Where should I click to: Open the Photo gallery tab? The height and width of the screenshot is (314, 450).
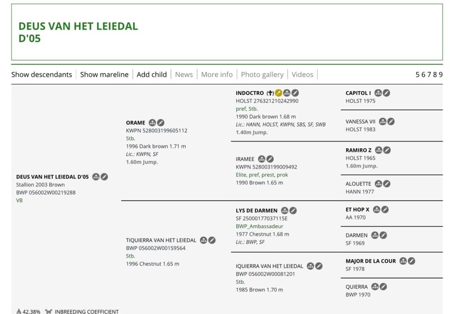[x=262, y=74]
